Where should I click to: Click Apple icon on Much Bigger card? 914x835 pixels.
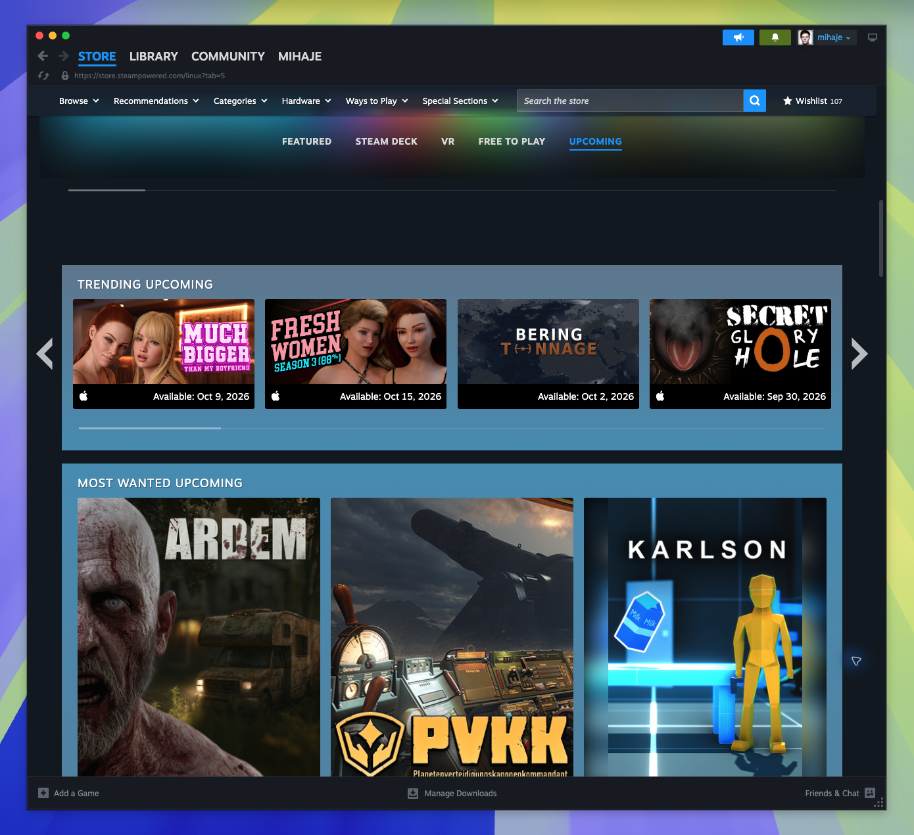[x=84, y=396]
